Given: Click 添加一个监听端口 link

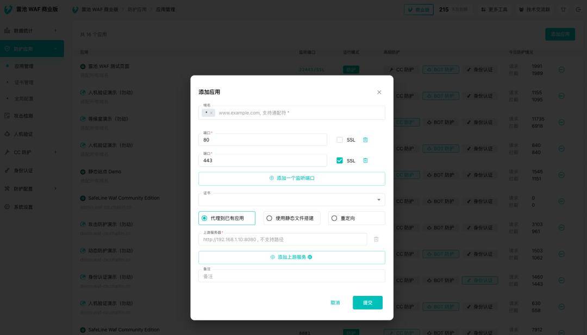Looking at the screenshot, I should (x=291, y=178).
